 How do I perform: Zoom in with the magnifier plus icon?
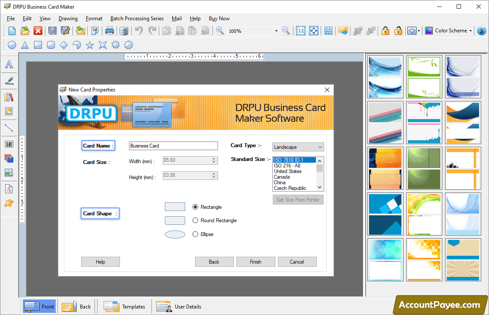[220, 31]
